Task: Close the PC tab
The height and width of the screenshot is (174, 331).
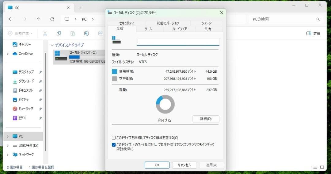Action: coord(68,8)
